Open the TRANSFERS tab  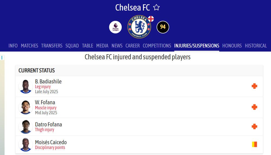point(52,46)
